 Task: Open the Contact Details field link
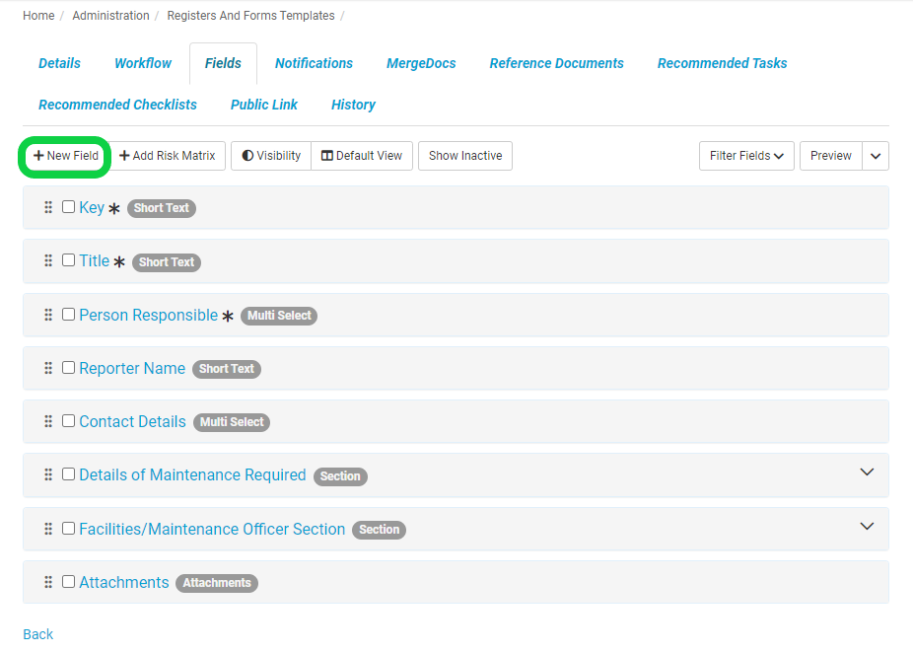pyautogui.click(x=132, y=421)
